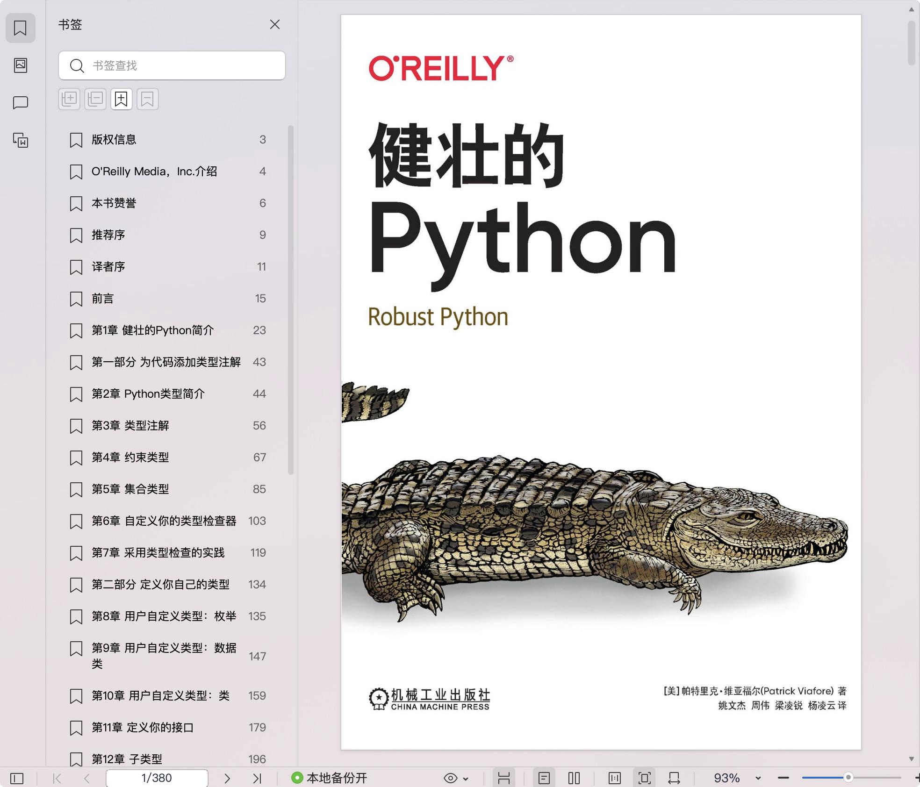
Task: Toggle the navigation pane in status bar
Action: pyautogui.click(x=17, y=778)
